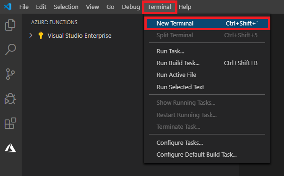Close the Terminal menu in menu bar
This screenshot has width=284, height=176.
pos(159,7)
